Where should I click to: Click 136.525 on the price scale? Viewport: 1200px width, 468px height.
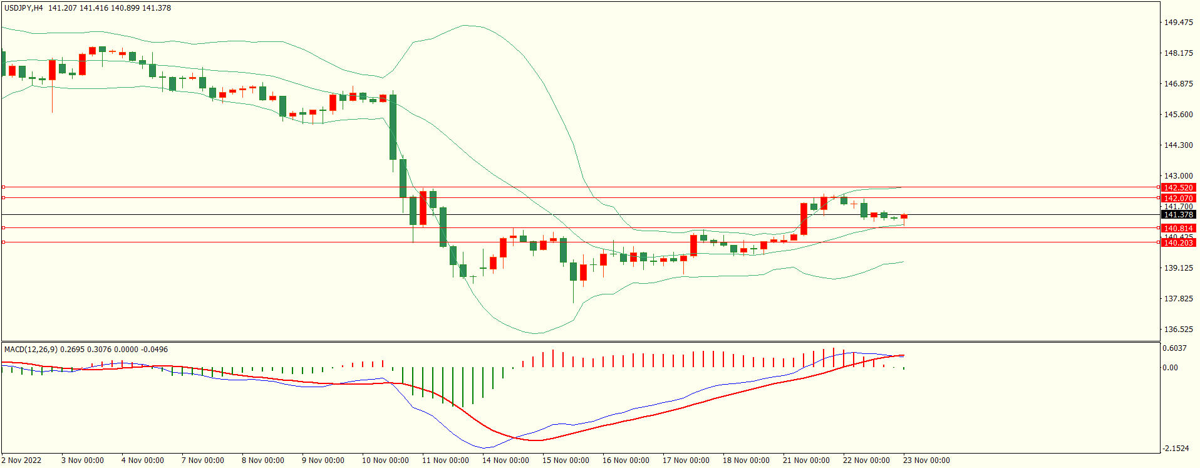[x=1178, y=330]
